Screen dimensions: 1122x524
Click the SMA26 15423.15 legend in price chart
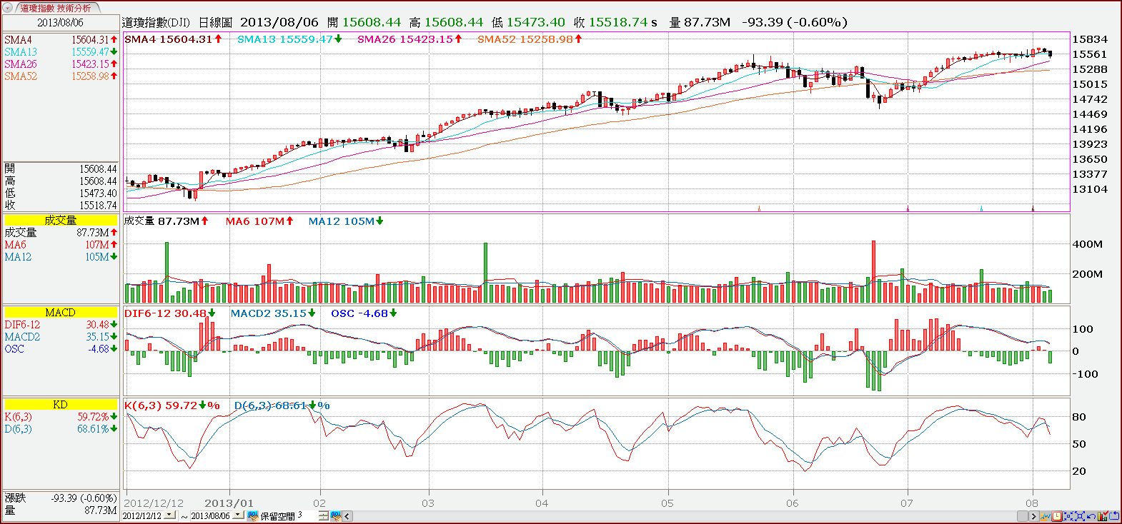pos(409,39)
